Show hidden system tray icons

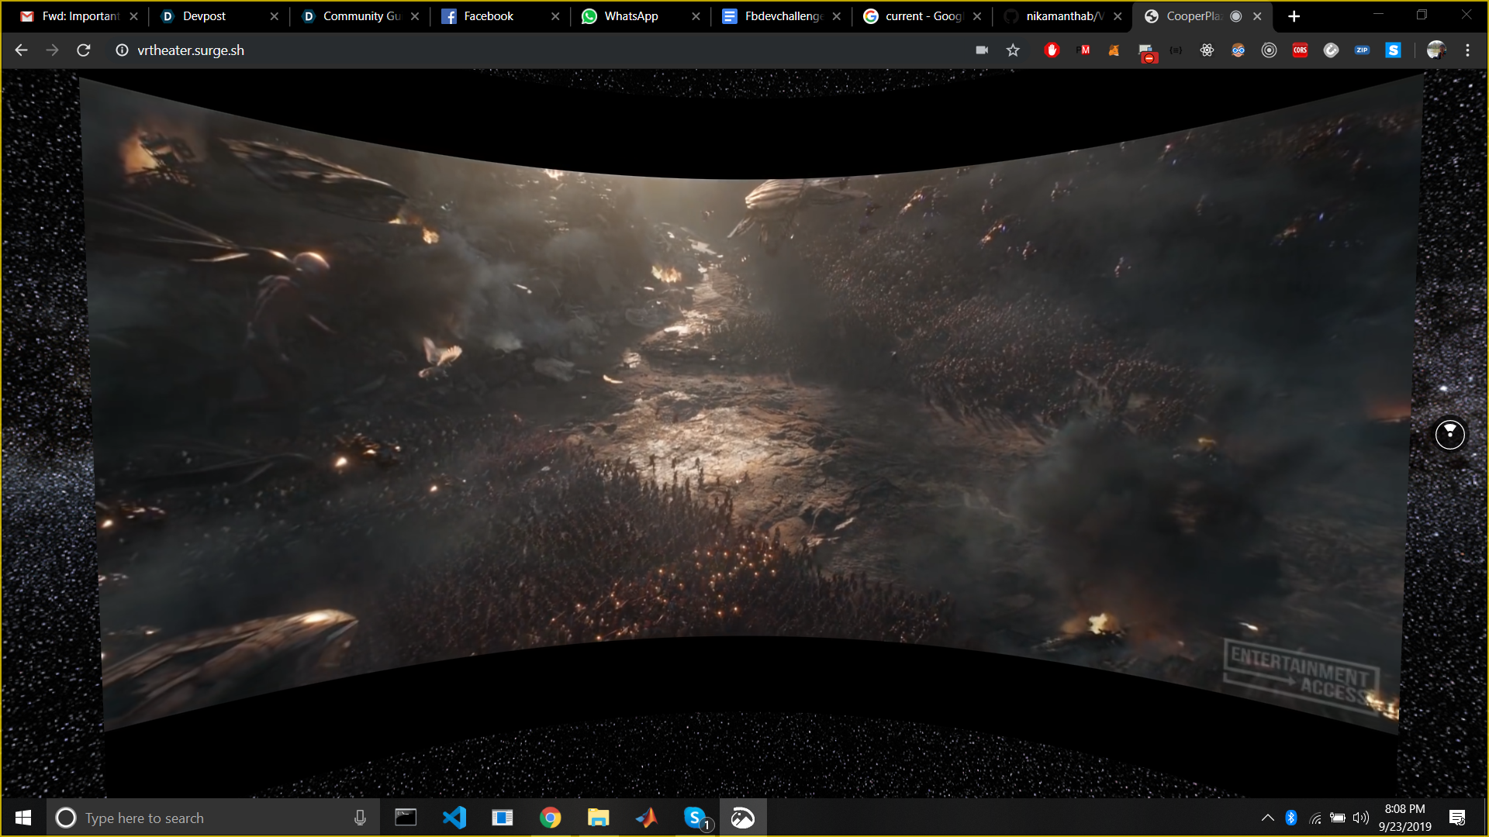pyautogui.click(x=1267, y=818)
